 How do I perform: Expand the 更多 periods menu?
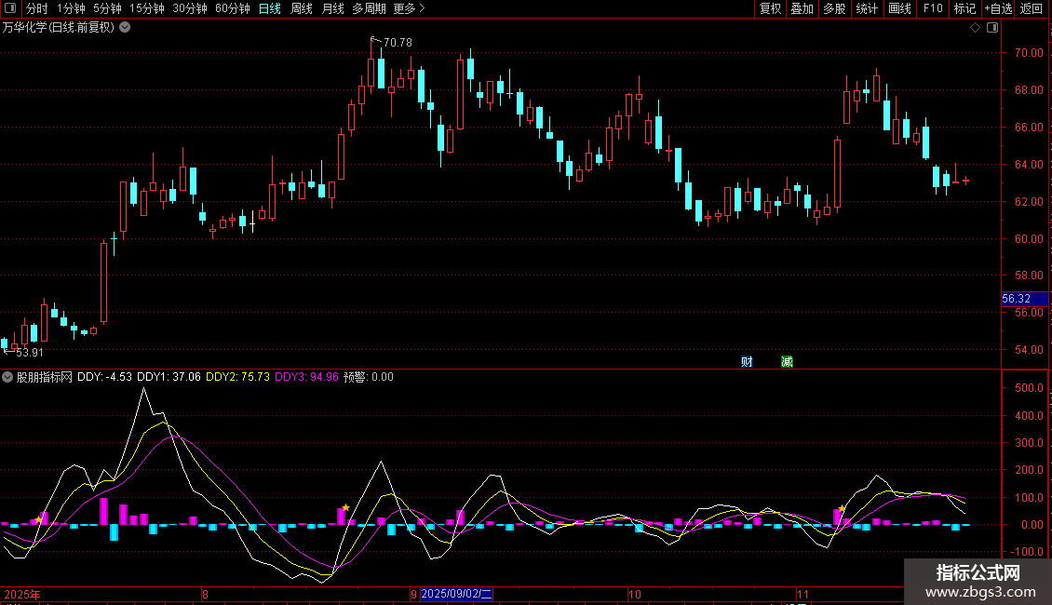click(x=409, y=8)
